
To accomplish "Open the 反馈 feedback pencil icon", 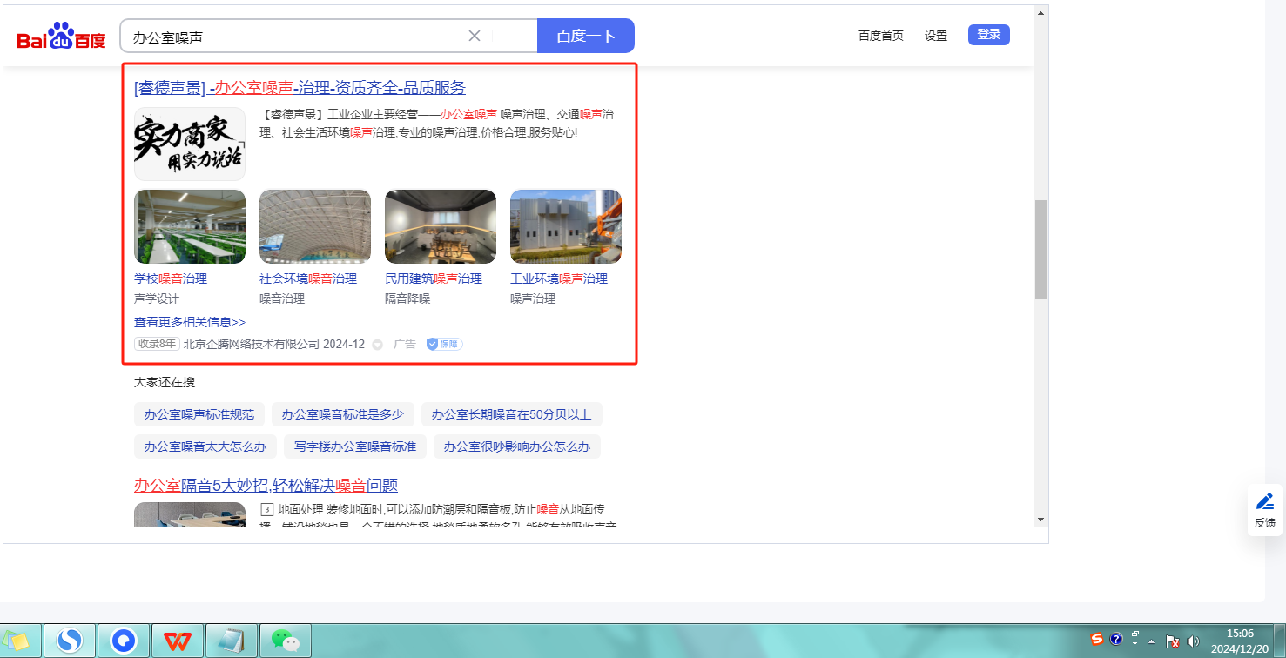I will click(x=1264, y=509).
